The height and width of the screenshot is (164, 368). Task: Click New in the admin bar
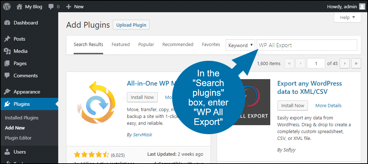click(79, 7)
